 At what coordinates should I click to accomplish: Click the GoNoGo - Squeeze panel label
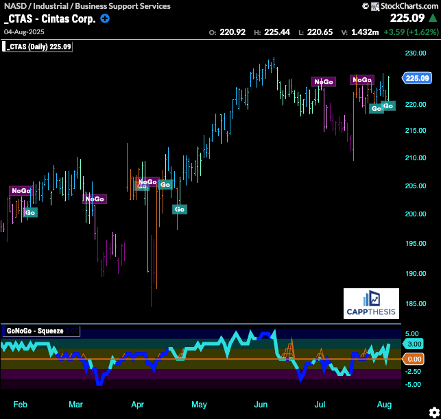point(40,331)
